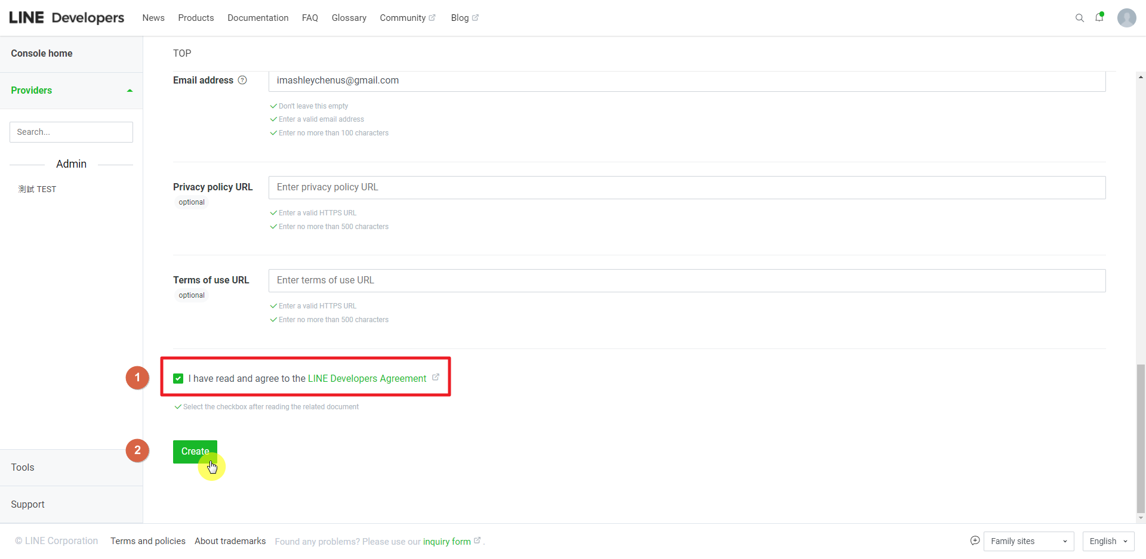Open the Documentation menu
Viewport: 1146px width, 559px height.
click(x=258, y=18)
